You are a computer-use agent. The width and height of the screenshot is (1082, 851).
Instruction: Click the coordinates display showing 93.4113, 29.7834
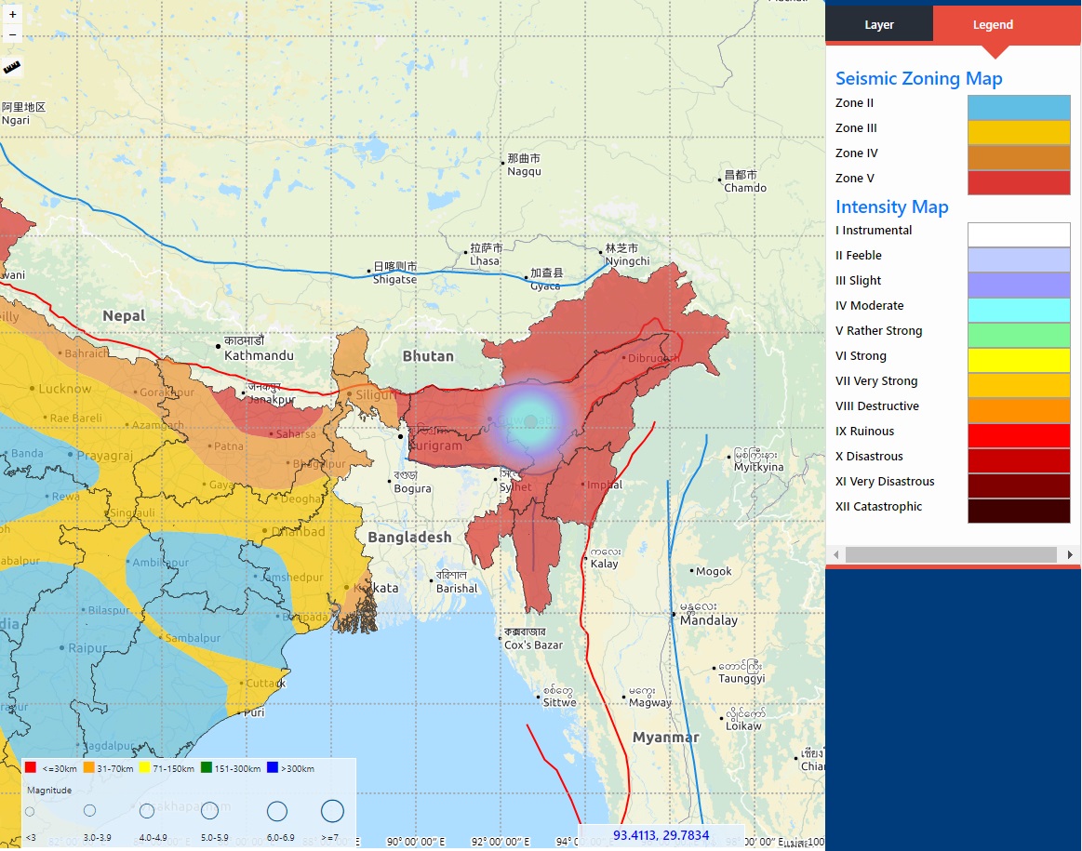pyautogui.click(x=661, y=835)
